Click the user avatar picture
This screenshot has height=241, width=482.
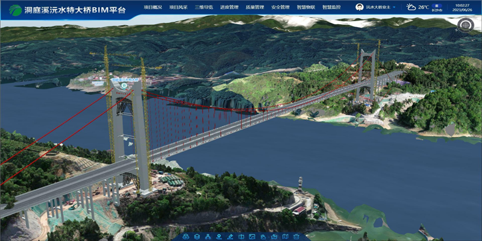coord(360,7)
